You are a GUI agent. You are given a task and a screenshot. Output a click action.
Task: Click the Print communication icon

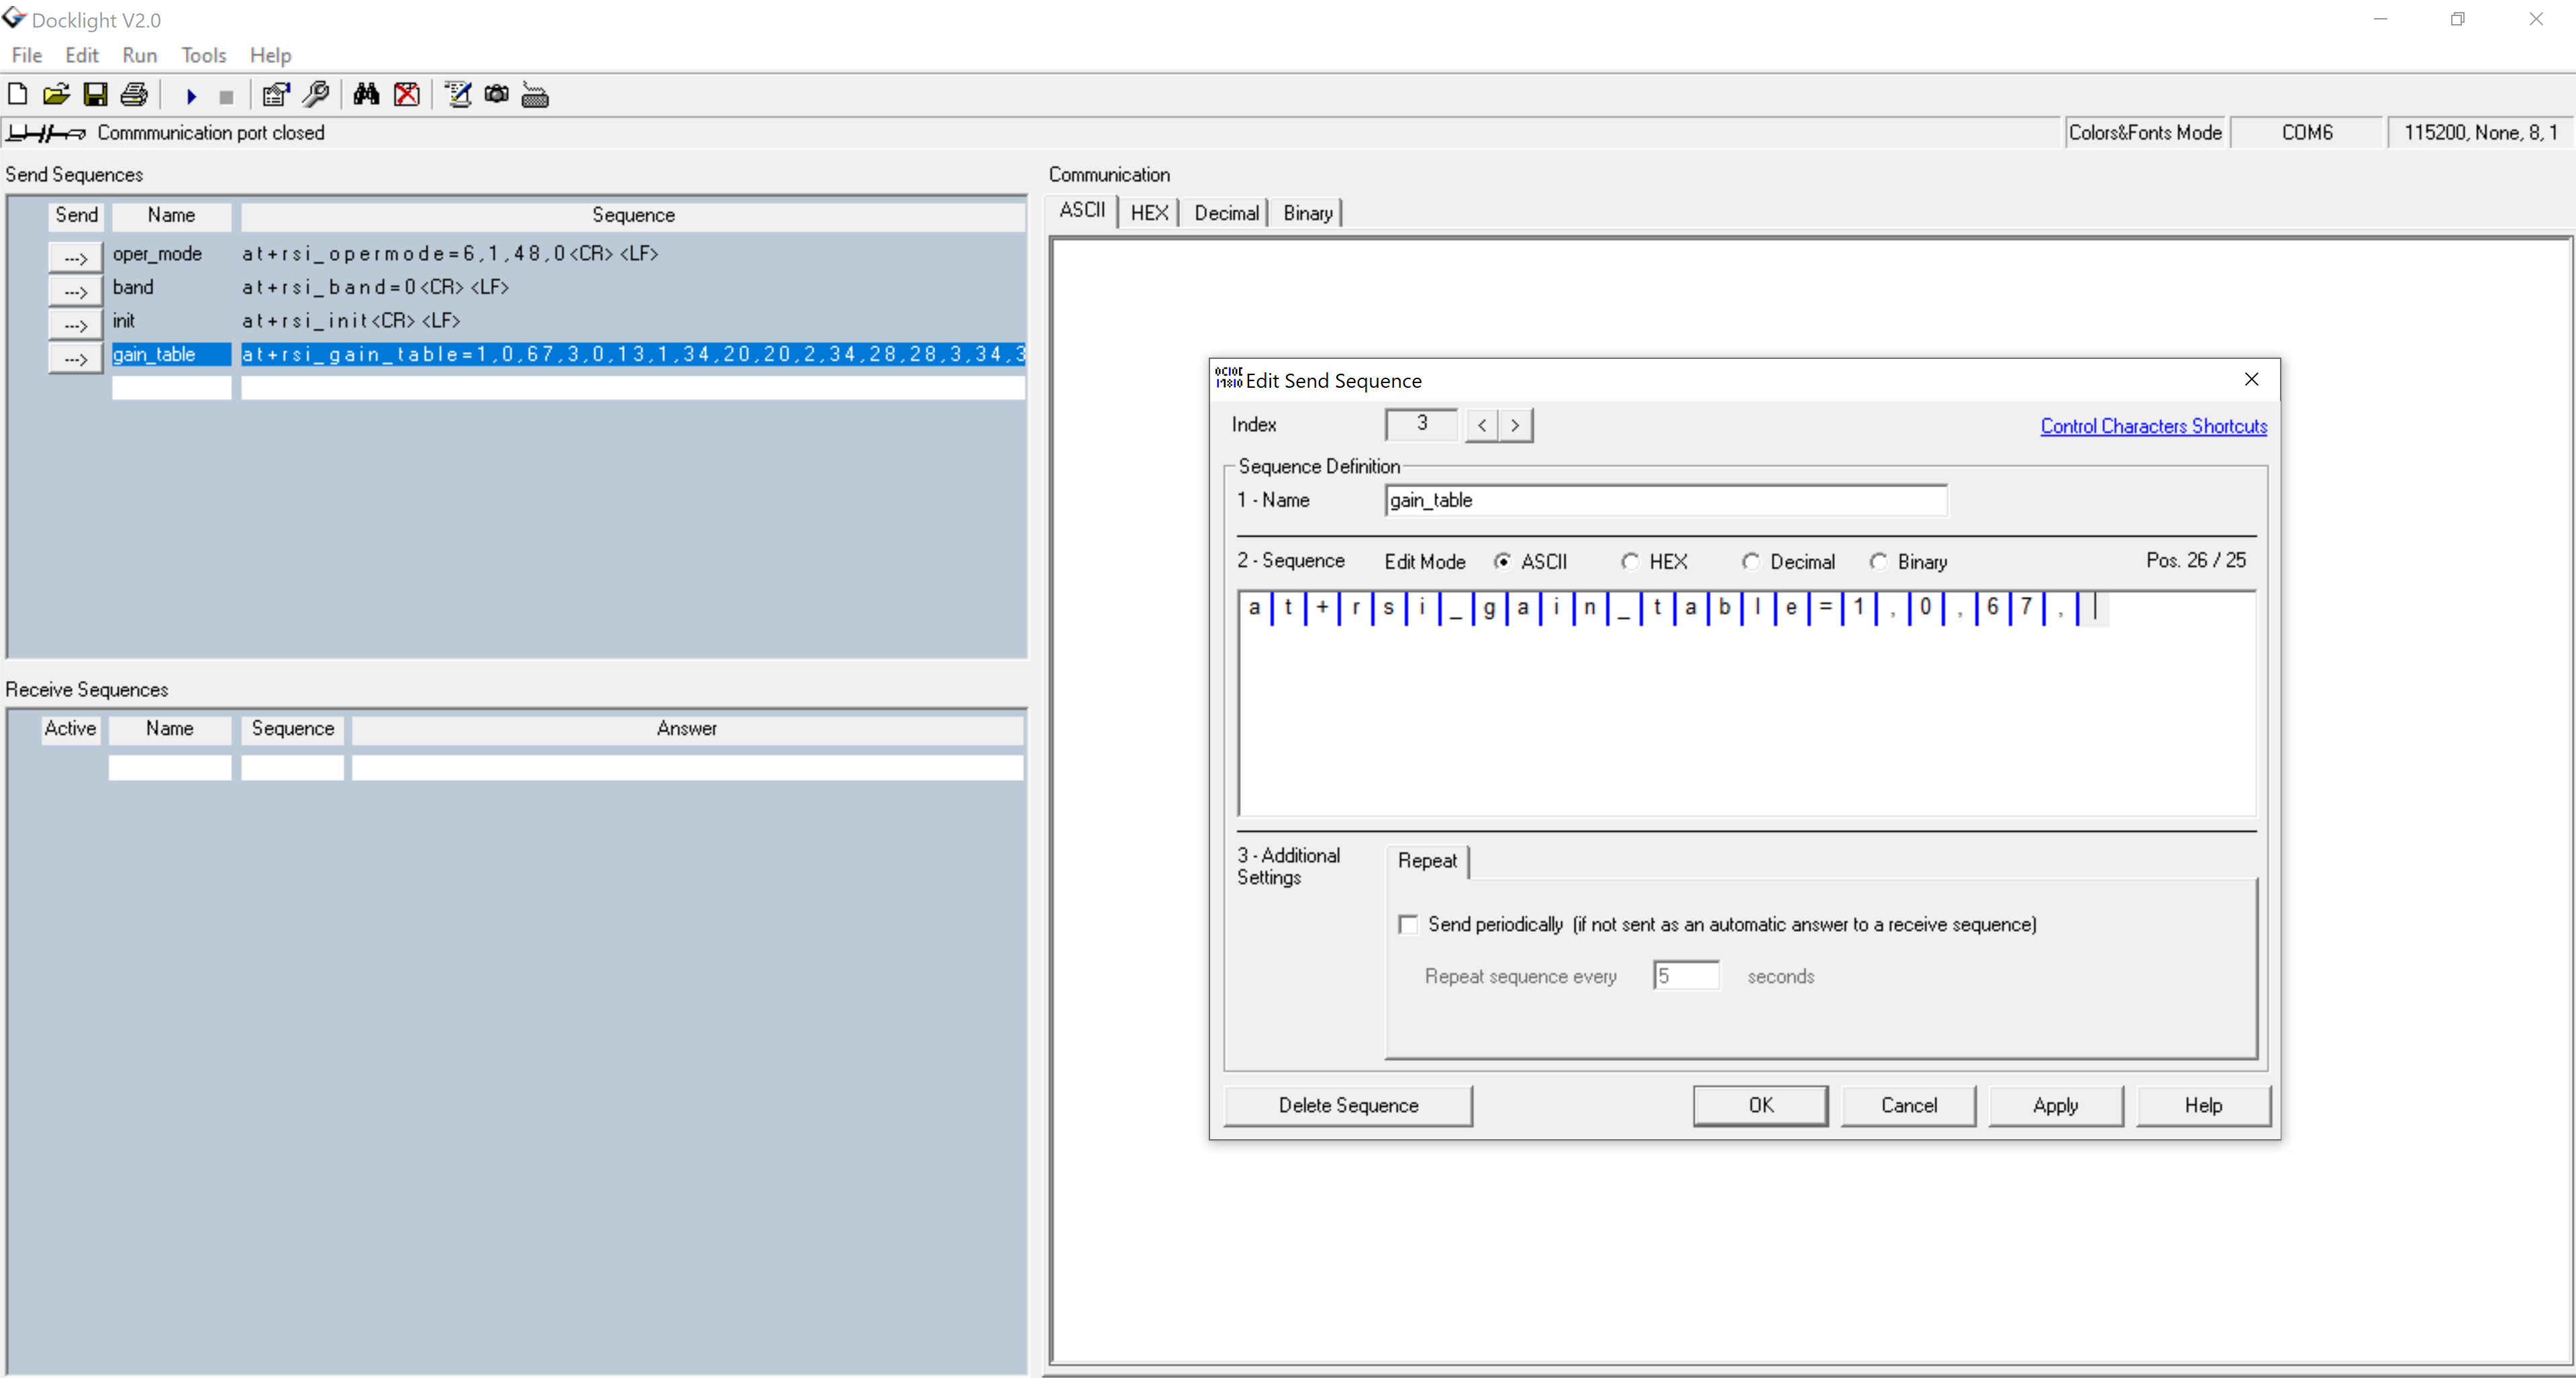tap(134, 95)
